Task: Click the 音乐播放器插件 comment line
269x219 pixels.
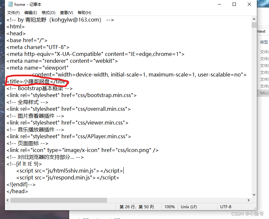Action: pos(35,129)
